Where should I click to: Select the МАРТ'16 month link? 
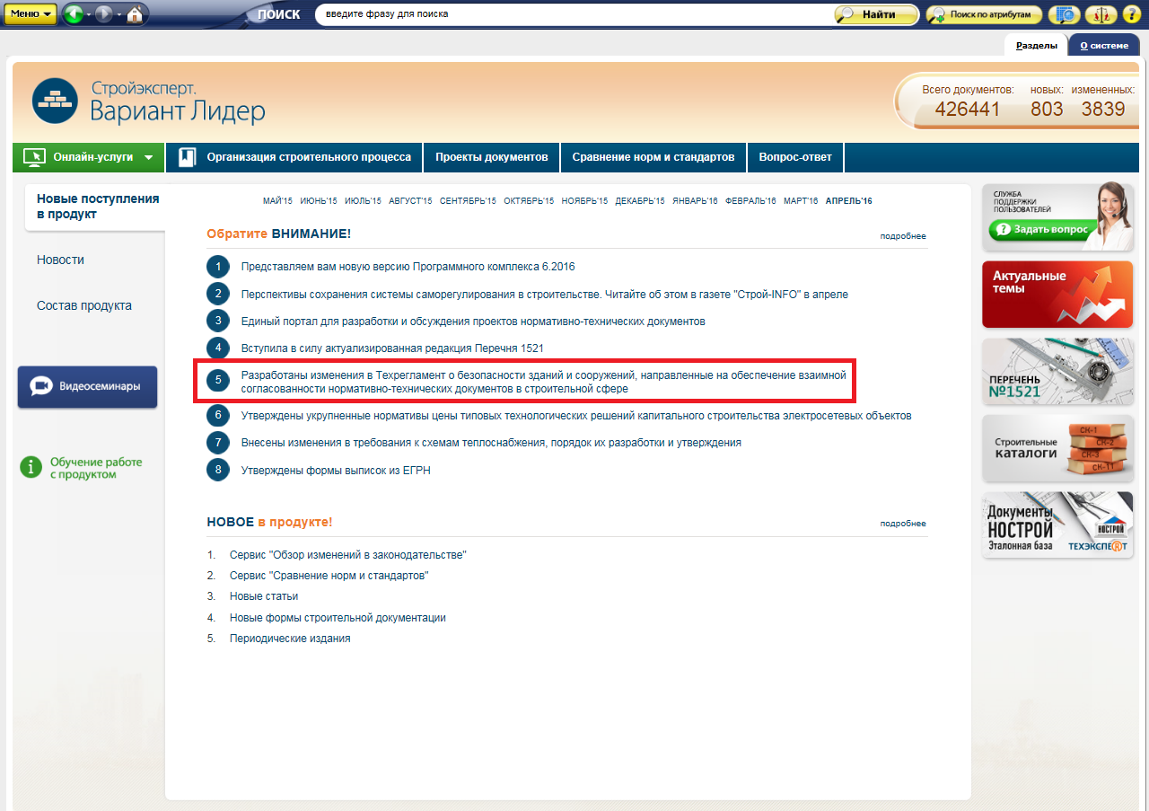800,201
